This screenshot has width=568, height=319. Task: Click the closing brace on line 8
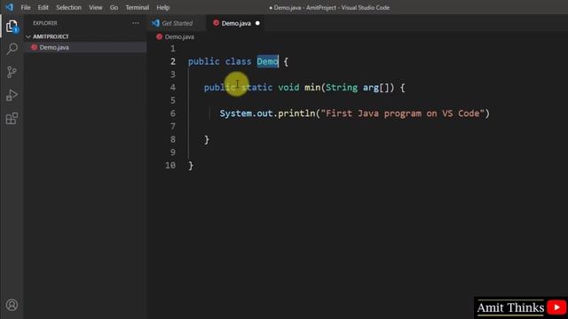(x=207, y=140)
